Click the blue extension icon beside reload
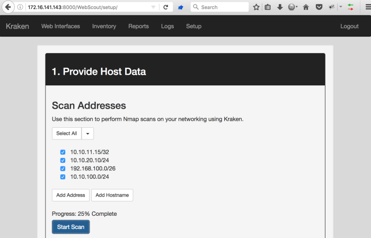 click(181, 7)
